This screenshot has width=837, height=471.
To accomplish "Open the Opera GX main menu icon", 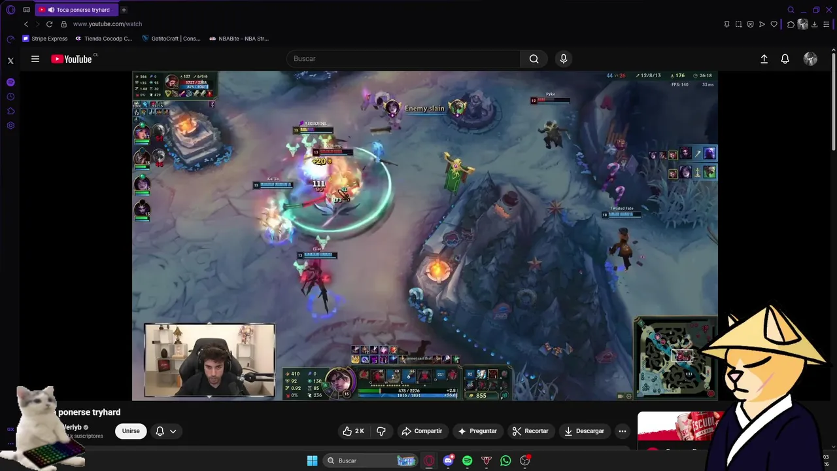I will 10,10.
